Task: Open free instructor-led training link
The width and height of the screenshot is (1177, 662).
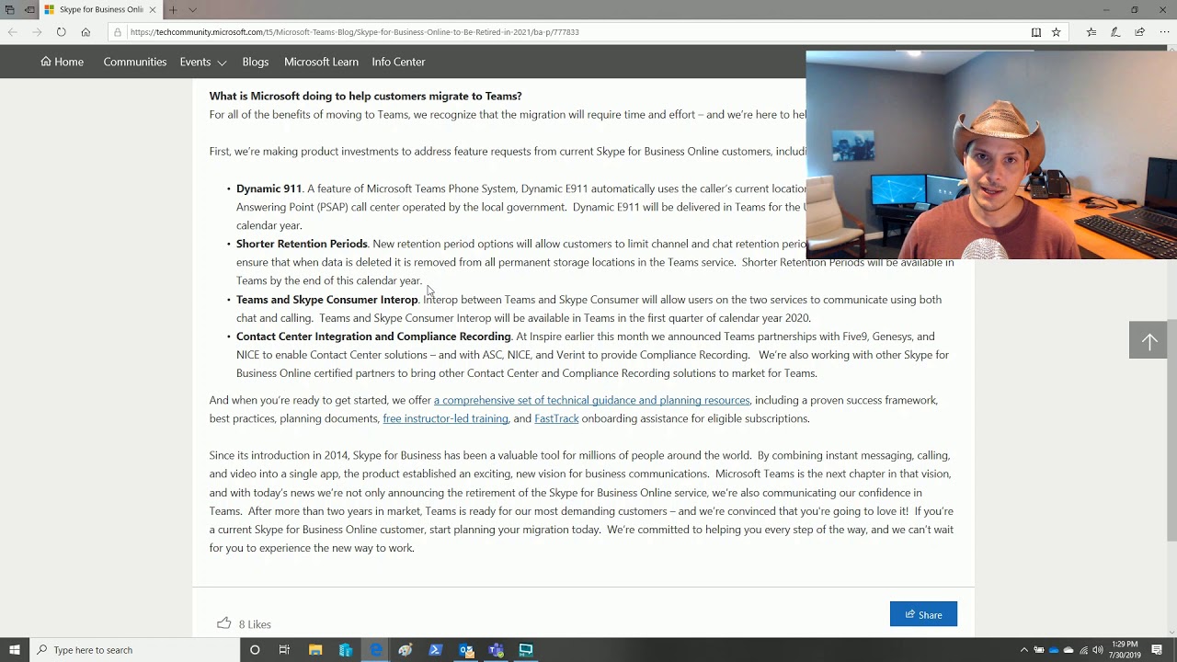Action: tap(445, 418)
